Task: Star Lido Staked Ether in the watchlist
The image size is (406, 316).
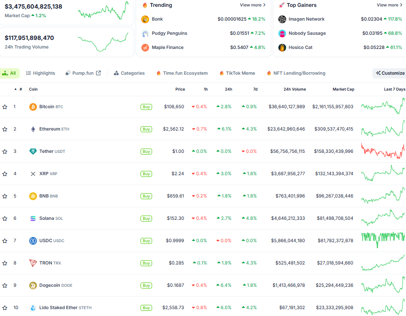Action: 5,307
